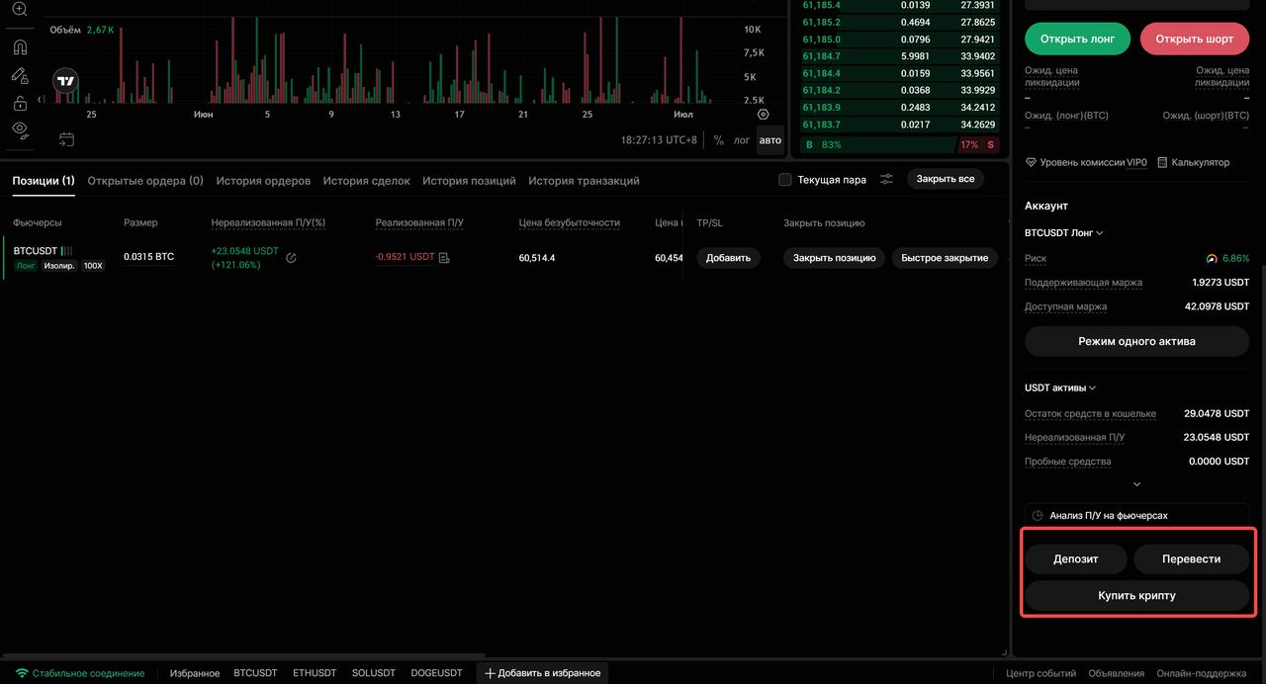Toggle the авто scale button
Viewport: 1266px width, 684px height.
pos(769,140)
